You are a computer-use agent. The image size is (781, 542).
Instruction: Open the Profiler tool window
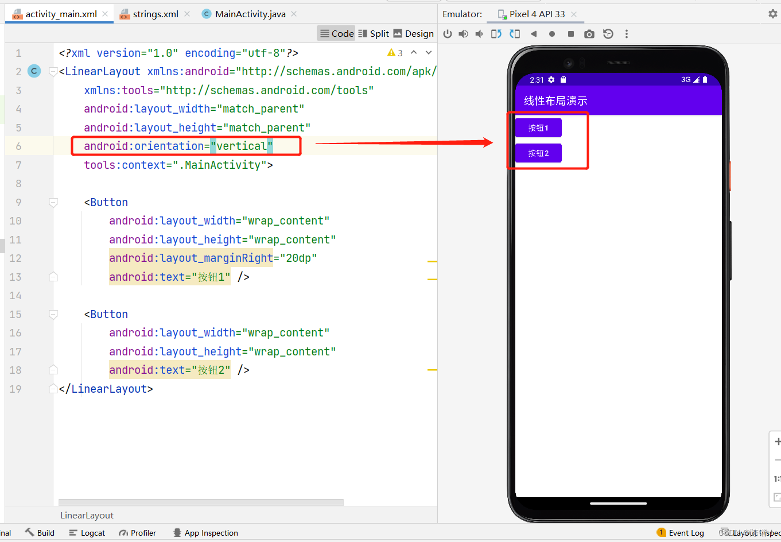point(137,533)
